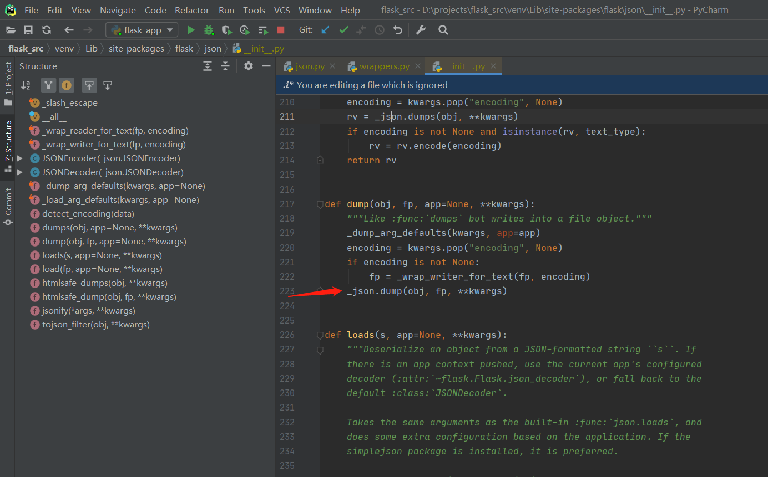
Task: Start debugging with the bug icon
Action: tap(209, 30)
